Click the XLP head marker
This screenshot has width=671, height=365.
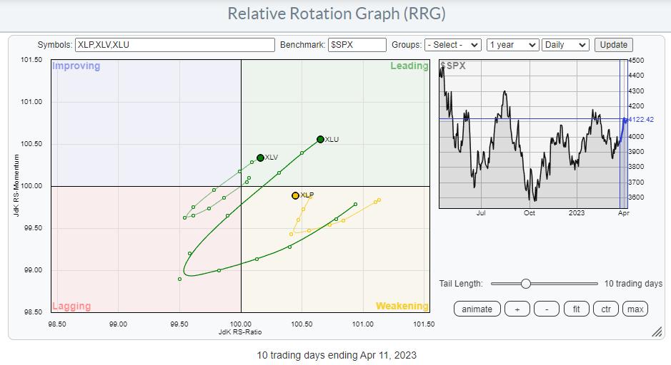pyautogui.click(x=295, y=195)
